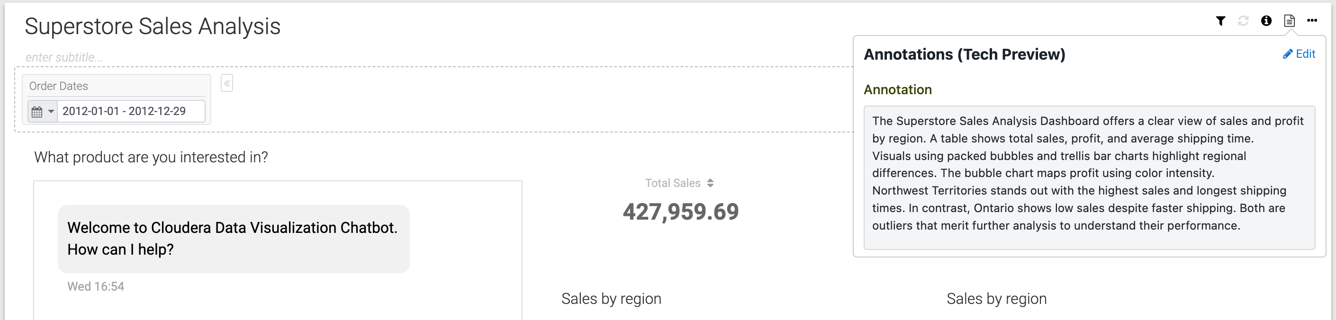
Task: Sort using the Total Sales arrows icon
Action: [710, 183]
